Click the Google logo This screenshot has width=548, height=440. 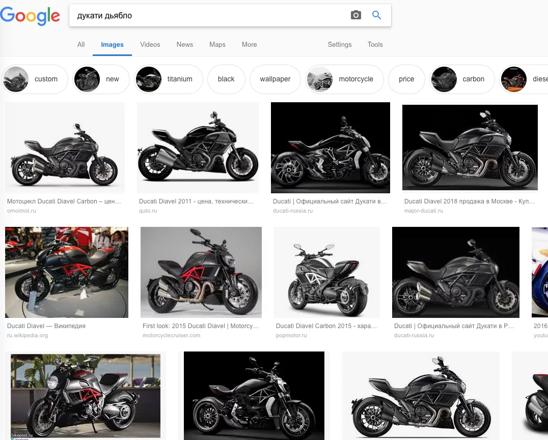30,16
